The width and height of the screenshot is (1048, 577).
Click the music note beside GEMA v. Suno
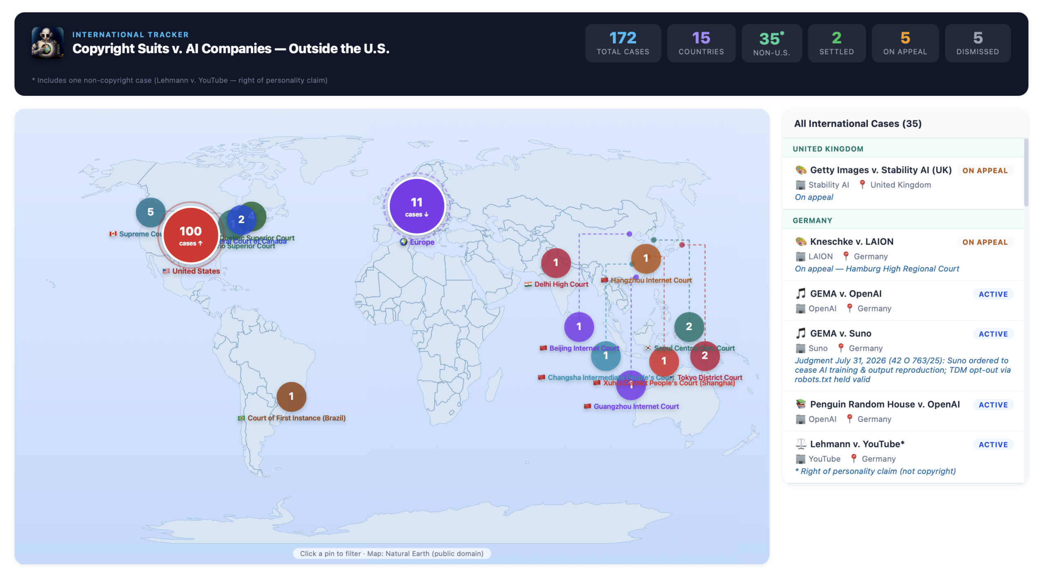coord(800,334)
